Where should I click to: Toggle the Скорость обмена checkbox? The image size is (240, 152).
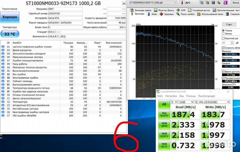[223, 48]
